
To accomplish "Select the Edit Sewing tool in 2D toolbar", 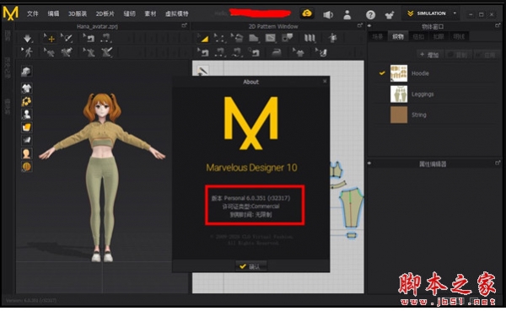I will [x=203, y=52].
